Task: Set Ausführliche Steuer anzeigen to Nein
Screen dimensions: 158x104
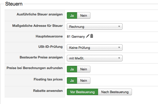Action: click(84, 15)
